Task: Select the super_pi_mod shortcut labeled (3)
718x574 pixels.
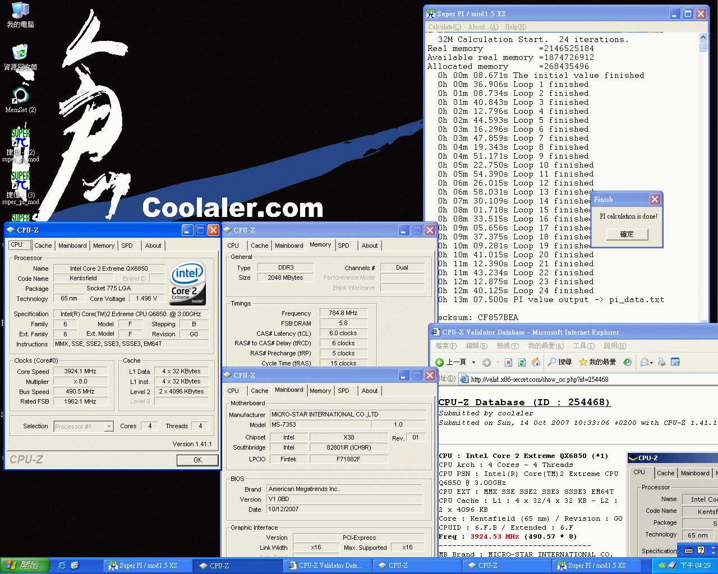Action: coord(20,188)
